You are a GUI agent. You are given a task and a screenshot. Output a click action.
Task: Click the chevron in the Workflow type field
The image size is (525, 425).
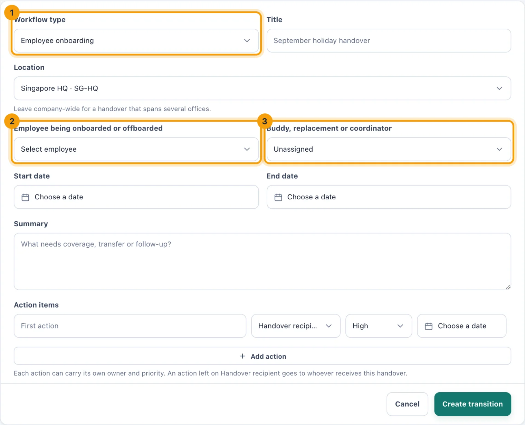click(247, 41)
